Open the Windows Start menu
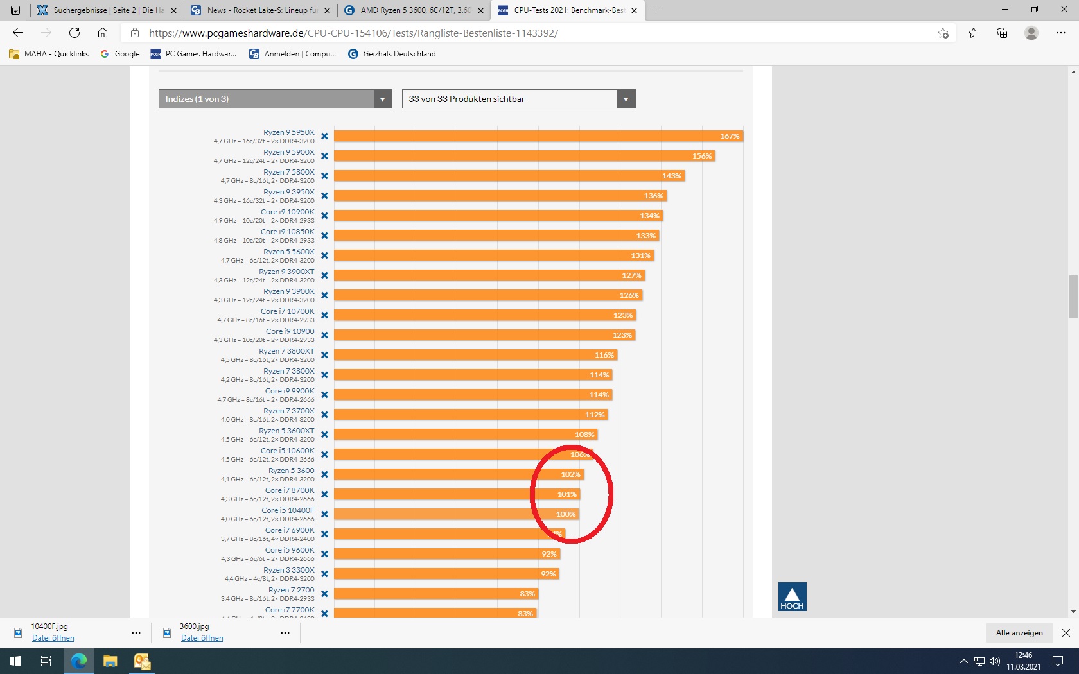1079x674 pixels. [x=15, y=661]
